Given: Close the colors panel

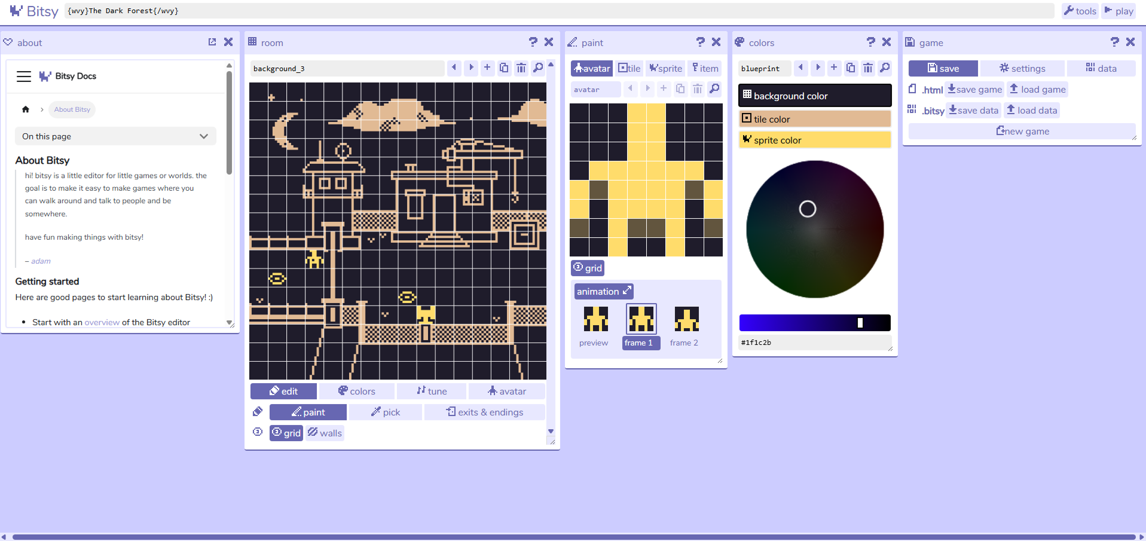Looking at the screenshot, I should [x=887, y=42].
